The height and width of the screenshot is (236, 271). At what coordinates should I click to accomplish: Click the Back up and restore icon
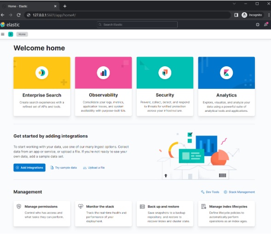click(142, 207)
